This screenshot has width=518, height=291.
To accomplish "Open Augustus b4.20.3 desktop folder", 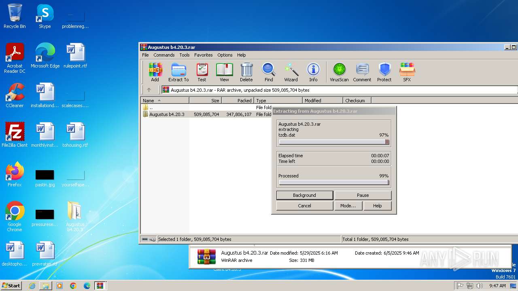I will click(75, 217).
